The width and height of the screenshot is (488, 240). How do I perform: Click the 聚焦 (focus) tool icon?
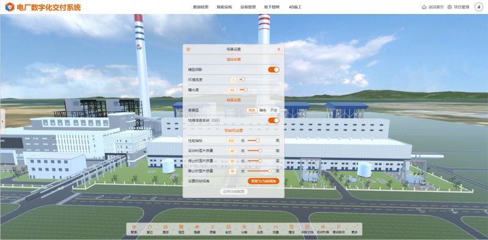[x=134, y=227]
